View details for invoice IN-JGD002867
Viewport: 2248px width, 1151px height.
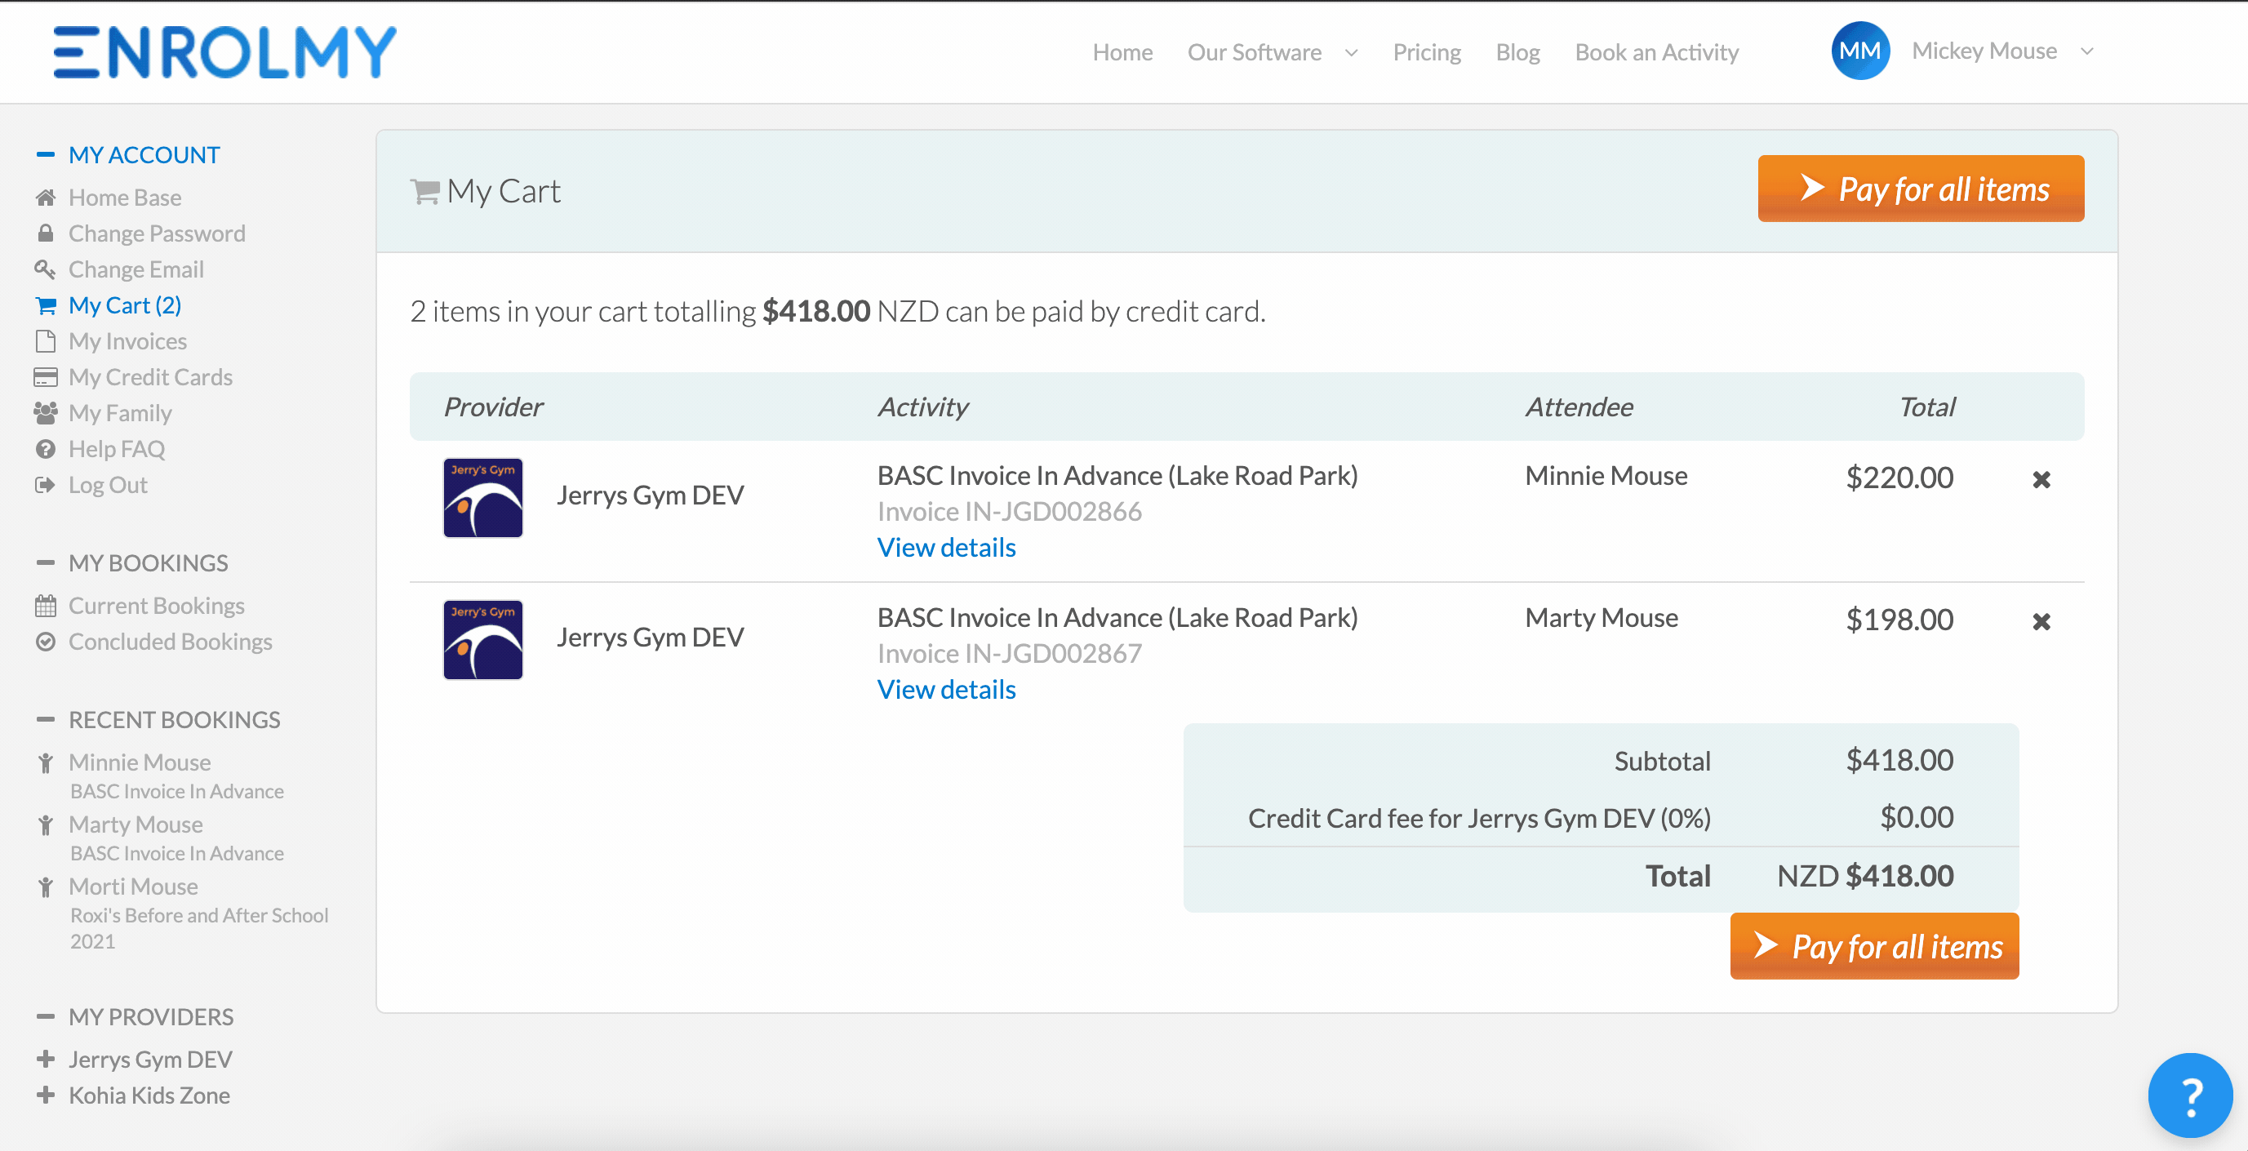pos(946,690)
